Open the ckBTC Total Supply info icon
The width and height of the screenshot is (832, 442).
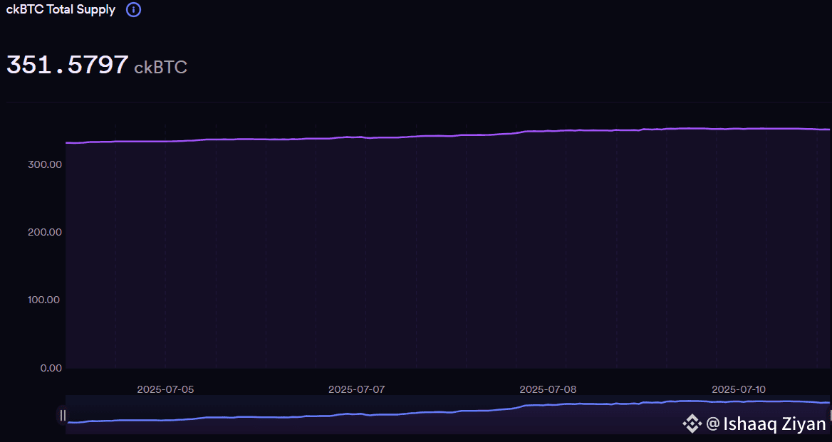coord(133,9)
